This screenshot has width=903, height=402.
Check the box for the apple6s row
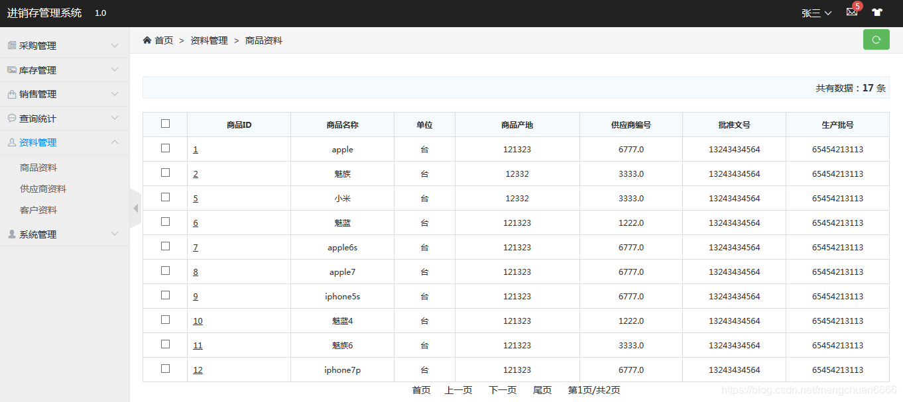click(165, 246)
